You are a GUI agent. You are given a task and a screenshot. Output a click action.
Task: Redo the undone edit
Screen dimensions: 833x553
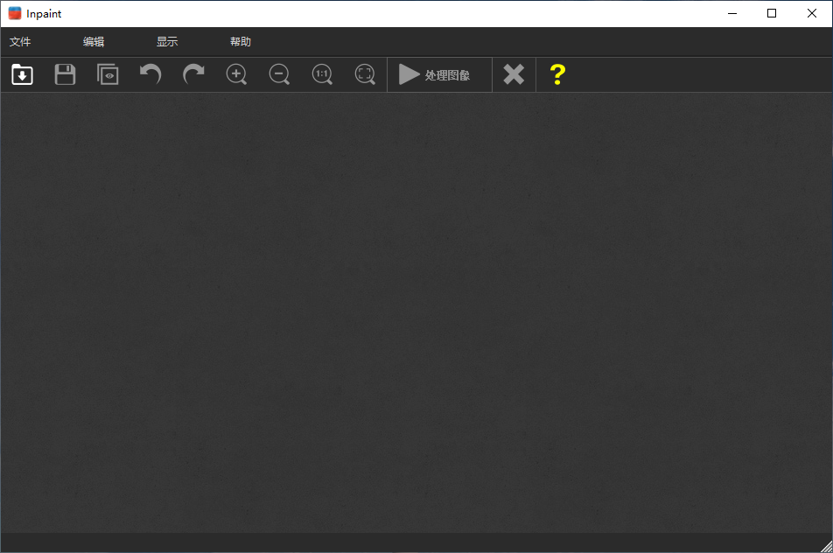[x=192, y=74]
